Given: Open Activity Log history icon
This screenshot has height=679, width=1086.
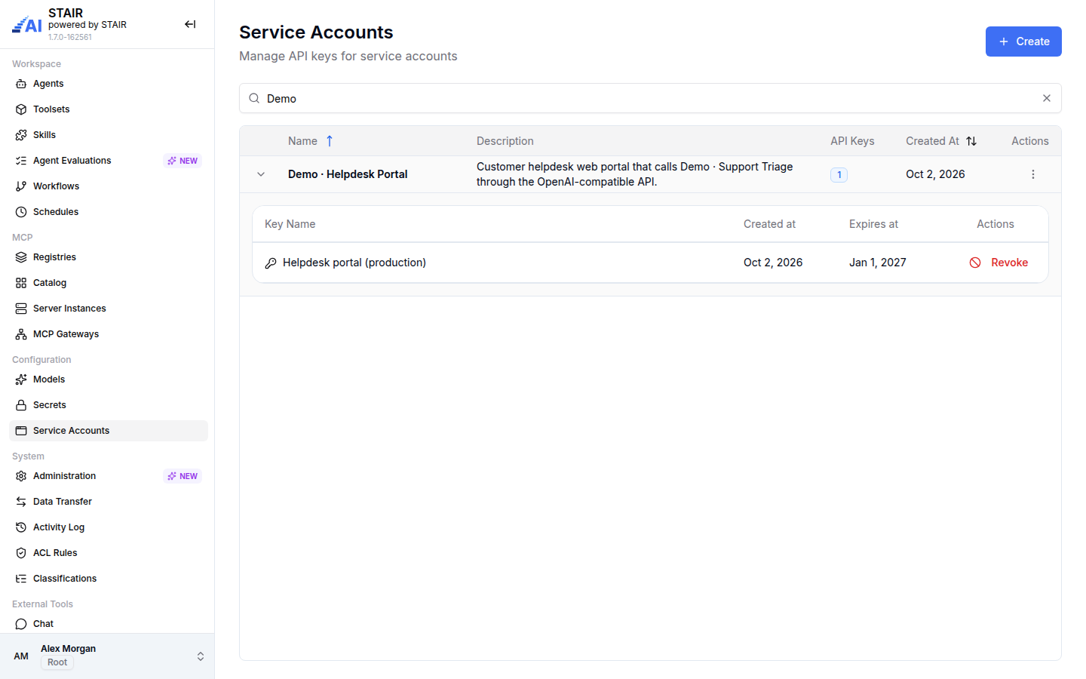Looking at the screenshot, I should click(x=21, y=527).
